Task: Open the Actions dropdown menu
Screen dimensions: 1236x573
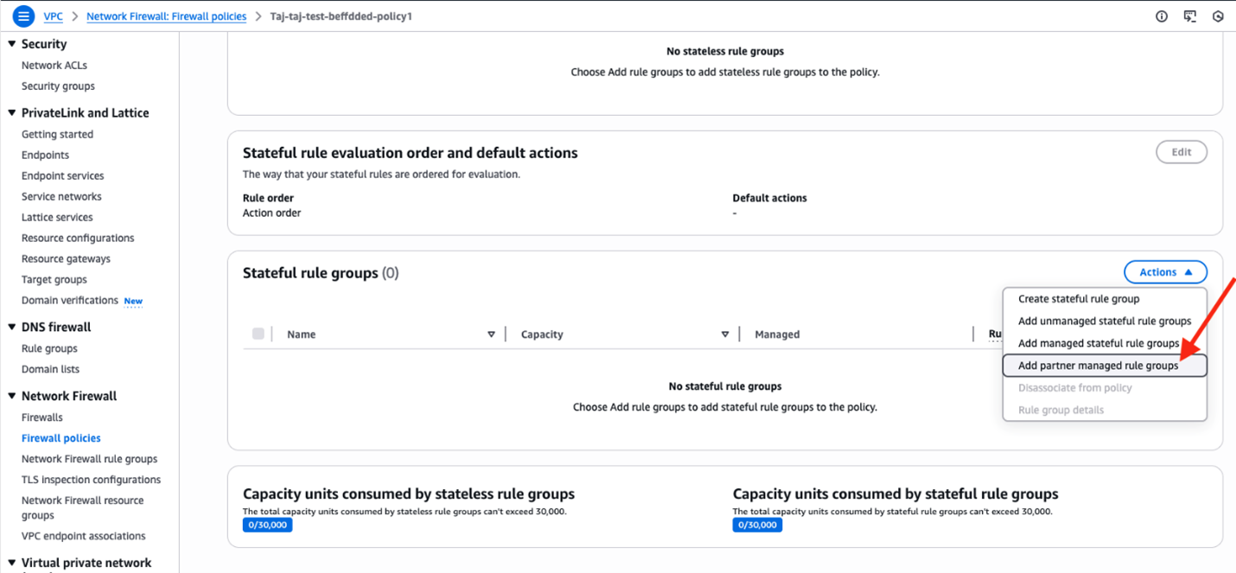Action: (x=1165, y=271)
